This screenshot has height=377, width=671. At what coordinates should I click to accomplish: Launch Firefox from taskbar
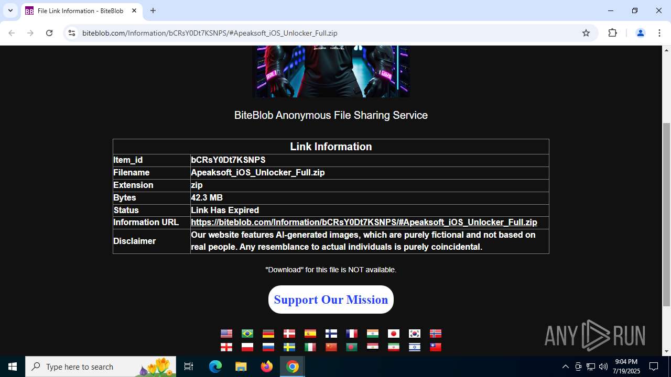pos(267,367)
